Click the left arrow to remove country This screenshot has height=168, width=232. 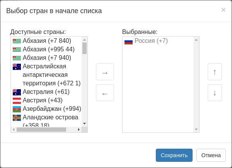coord(105,93)
